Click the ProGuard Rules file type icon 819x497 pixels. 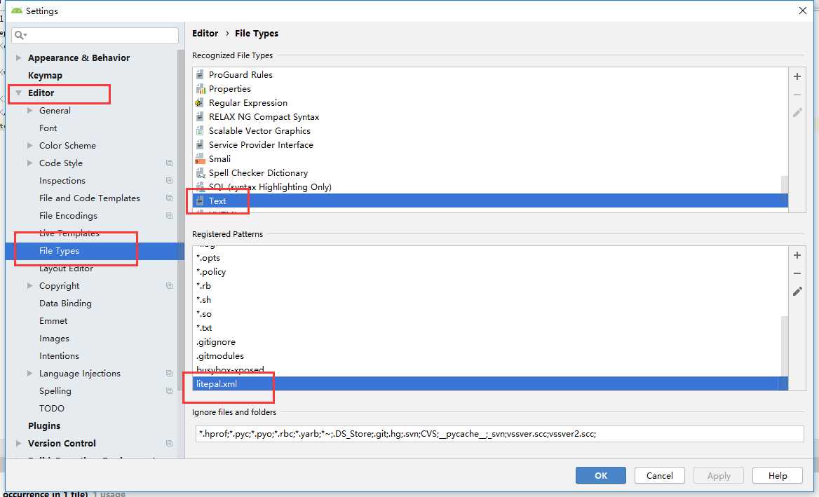[x=200, y=74]
